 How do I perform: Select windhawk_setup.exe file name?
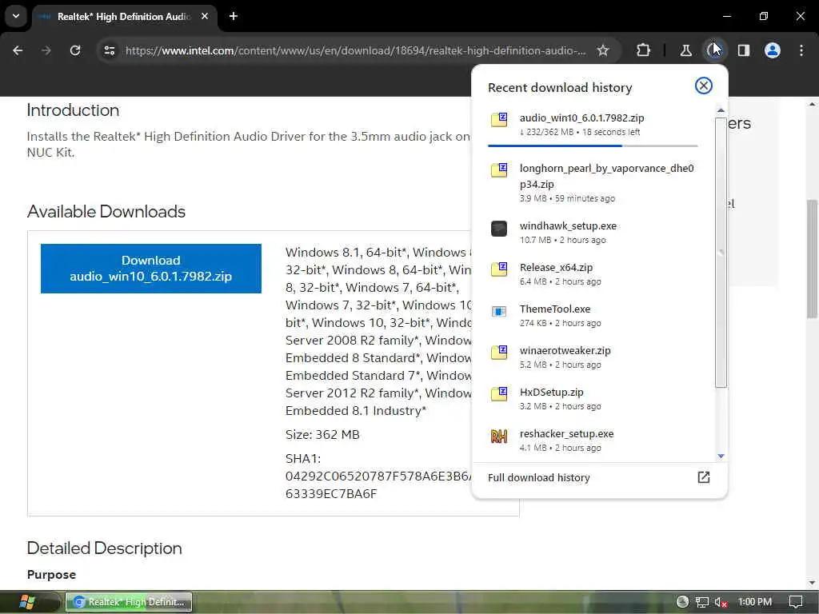coord(568,226)
